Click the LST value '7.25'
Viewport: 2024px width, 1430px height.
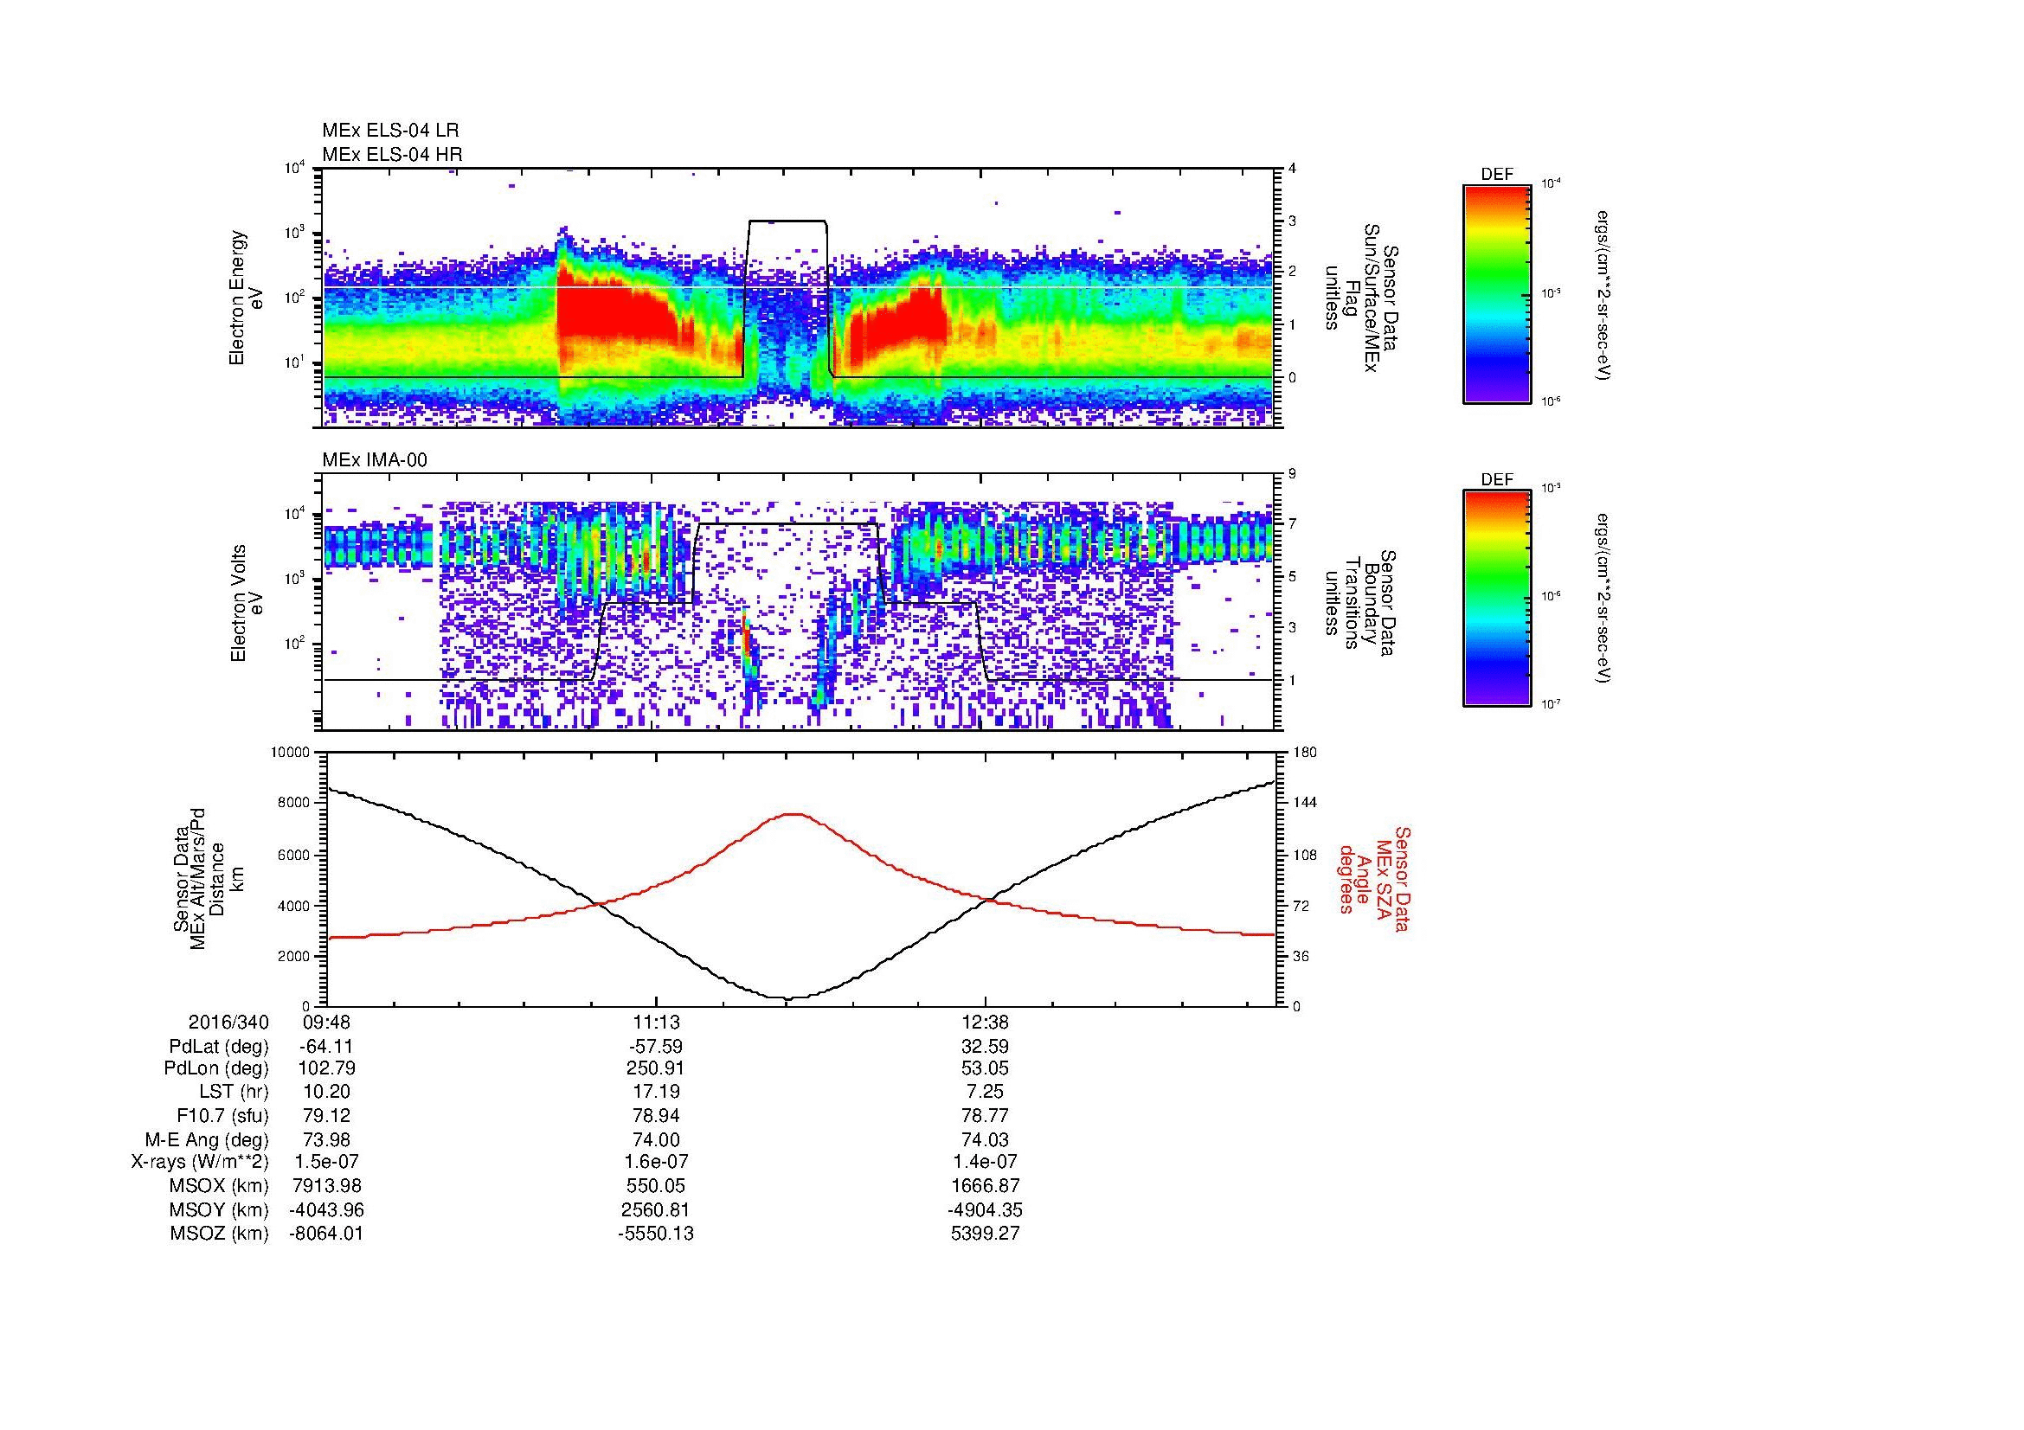(986, 1093)
